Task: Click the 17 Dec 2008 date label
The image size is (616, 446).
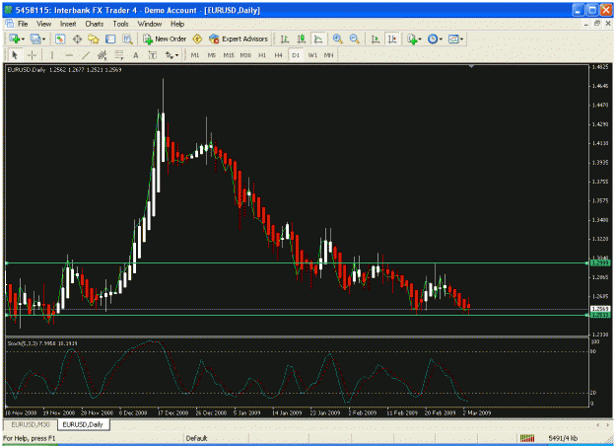Action: 173,413
